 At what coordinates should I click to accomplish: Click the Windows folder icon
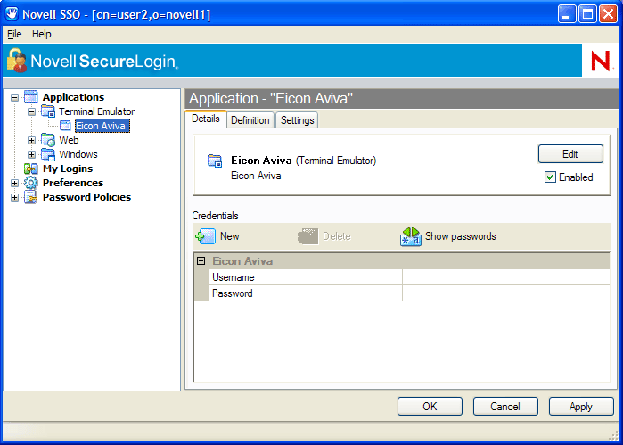point(48,154)
